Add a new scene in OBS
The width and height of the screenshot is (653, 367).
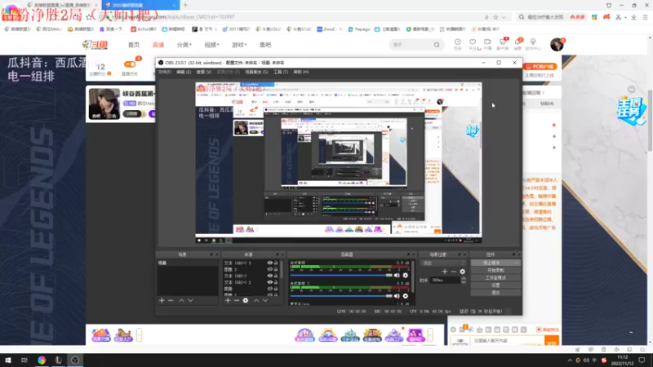tap(162, 300)
